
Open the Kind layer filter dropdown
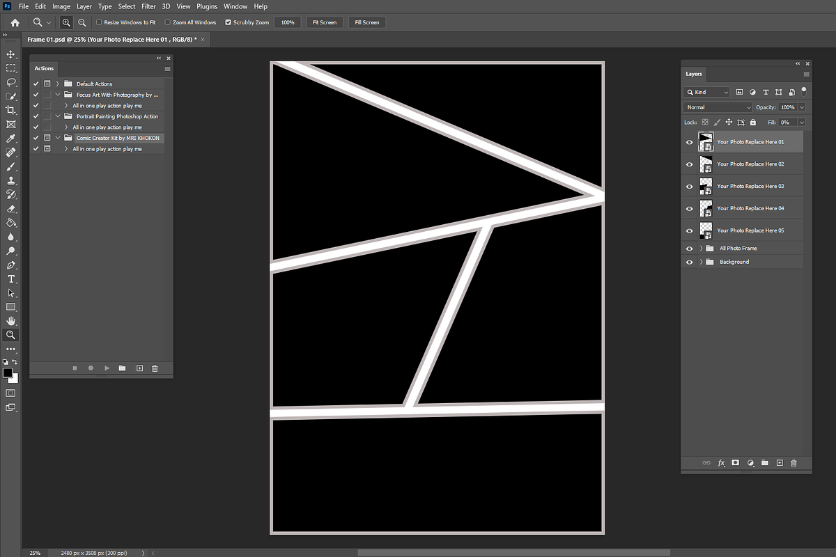pos(706,92)
